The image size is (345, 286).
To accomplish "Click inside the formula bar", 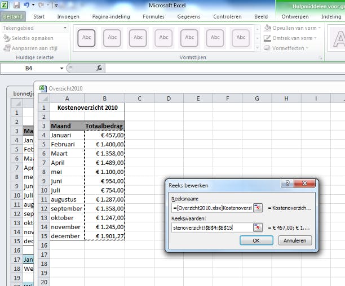I will point(224,68).
